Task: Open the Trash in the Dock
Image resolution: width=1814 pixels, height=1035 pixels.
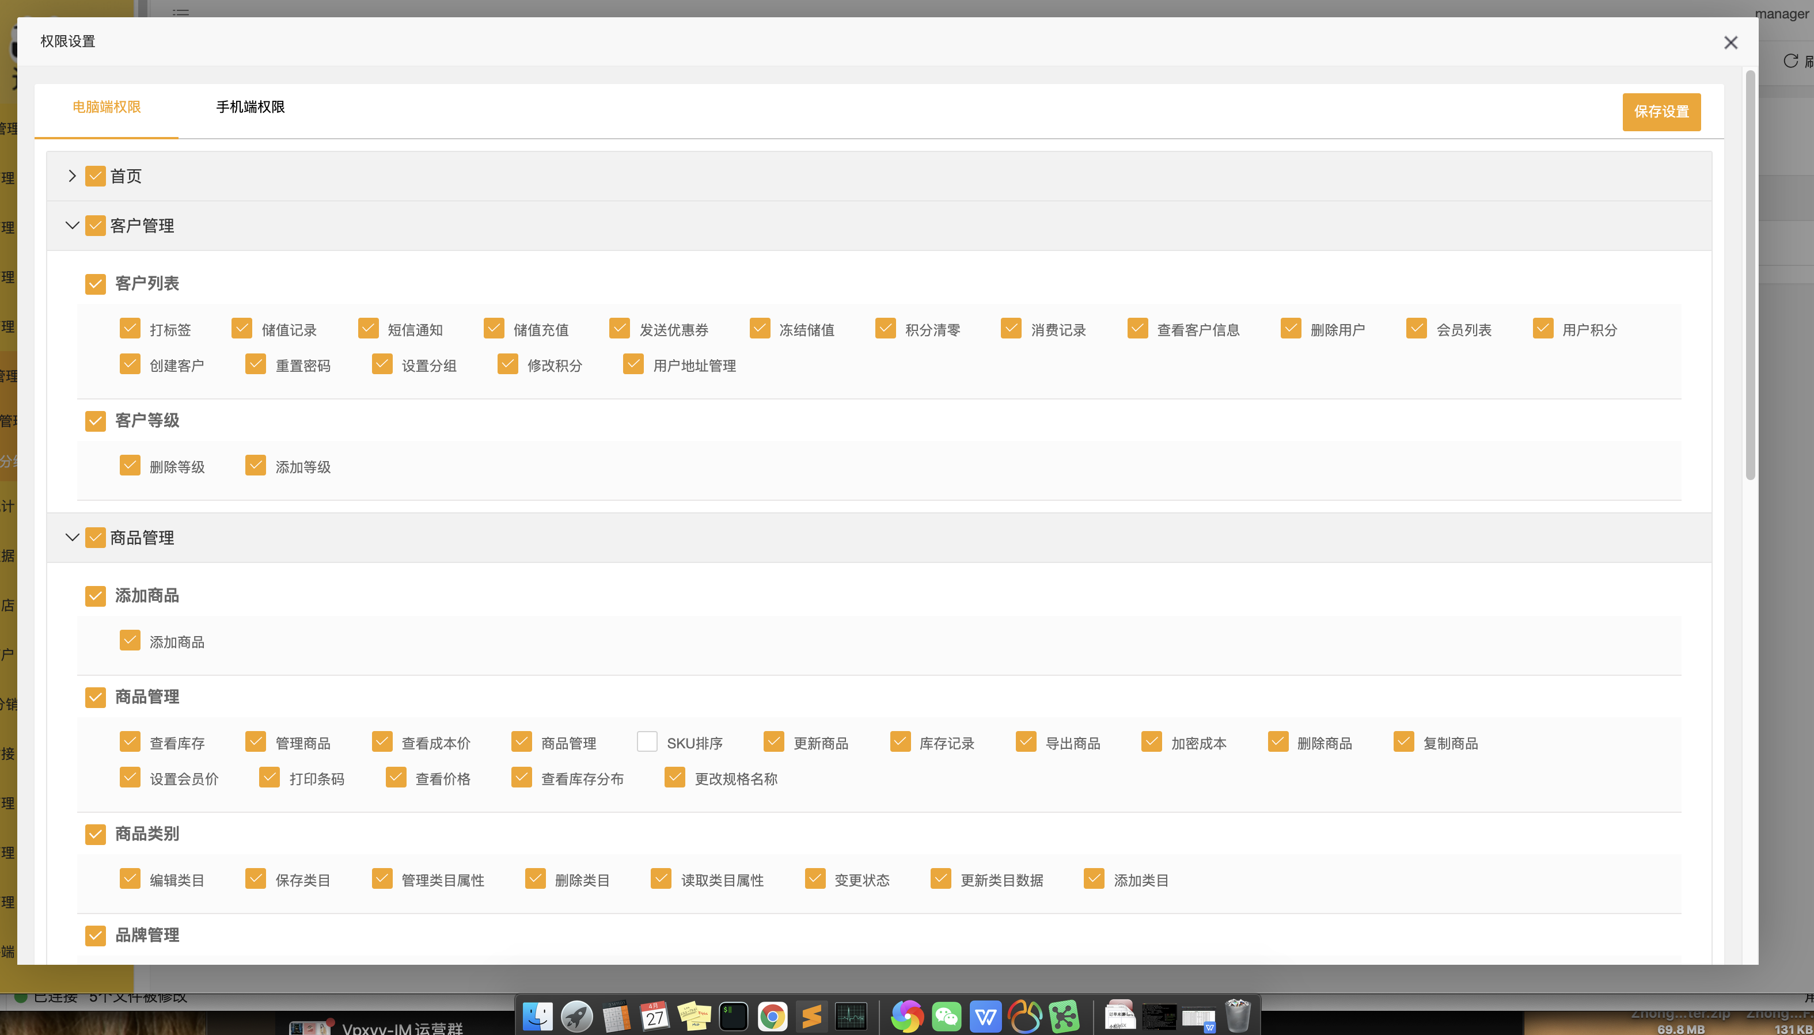Action: [1238, 1017]
